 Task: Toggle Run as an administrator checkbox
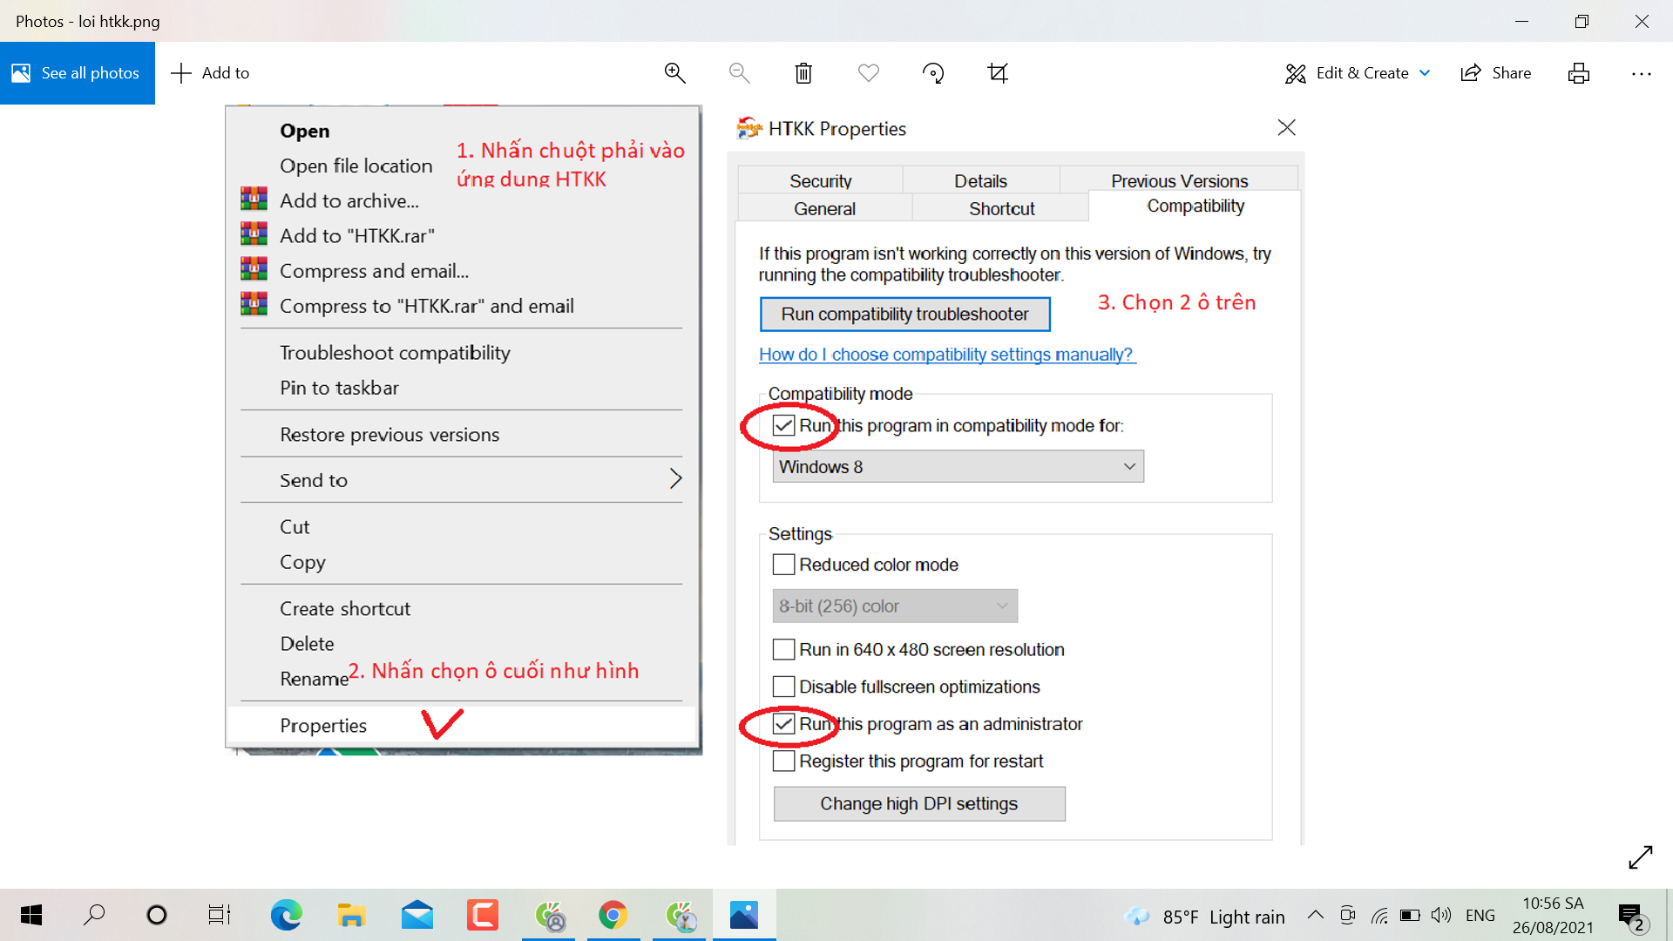pos(783,724)
